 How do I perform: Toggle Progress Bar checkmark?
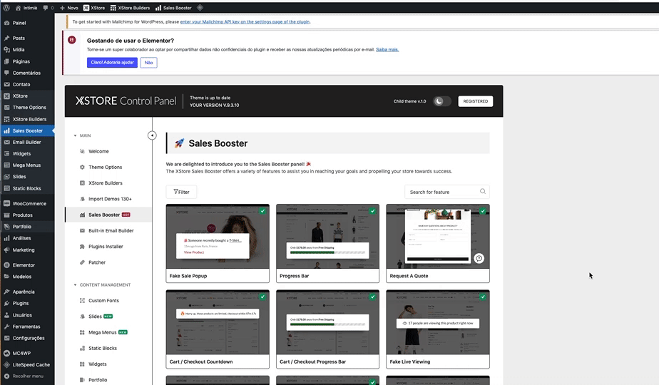pyautogui.click(x=373, y=211)
